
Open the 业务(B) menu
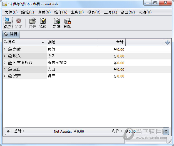click(x=77, y=12)
